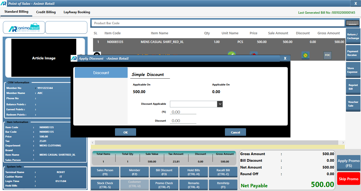Click the red icon in the item row

(254, 54)
